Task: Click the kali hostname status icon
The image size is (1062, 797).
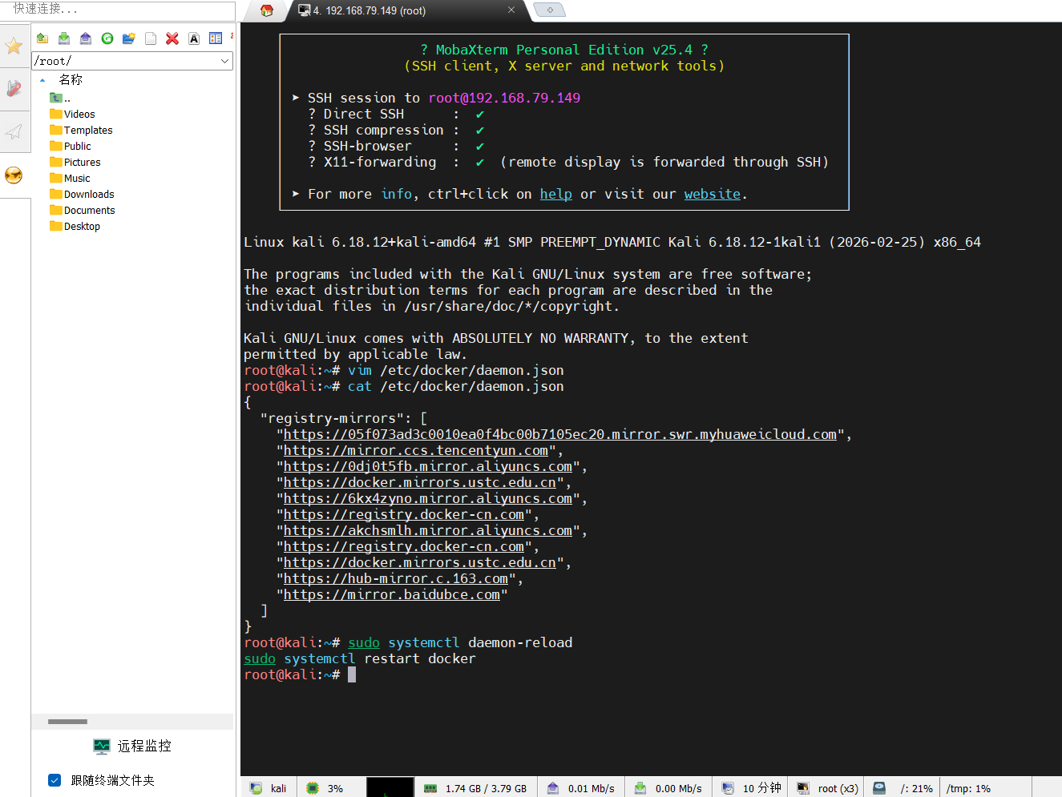Action: point(256,788)
